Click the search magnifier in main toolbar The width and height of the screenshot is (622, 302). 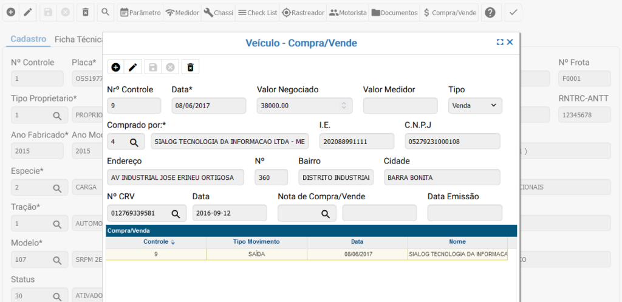point(105,12)
